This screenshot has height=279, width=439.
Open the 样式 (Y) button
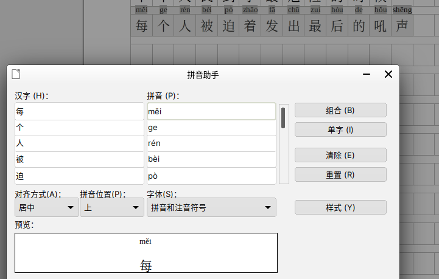pyautogui.click(x=340, y=208)
